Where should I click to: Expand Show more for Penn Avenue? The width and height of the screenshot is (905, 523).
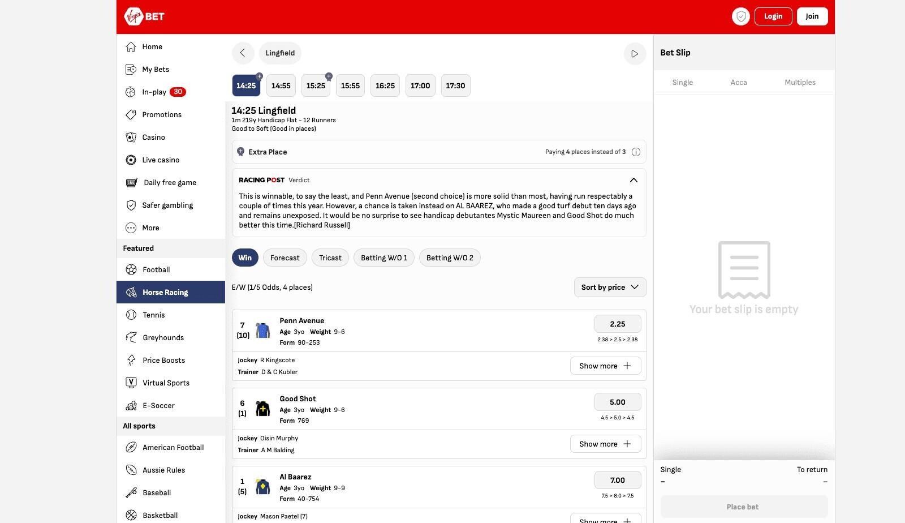coord(605,366)
